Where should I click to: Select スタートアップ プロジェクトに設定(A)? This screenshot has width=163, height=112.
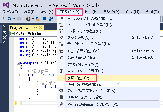(108, 91)
